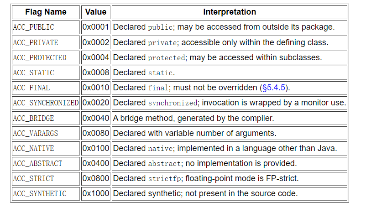Select the 0x0400 value cell
The image size is (366, 208).
pyautogui.click(x=96, y=163)
